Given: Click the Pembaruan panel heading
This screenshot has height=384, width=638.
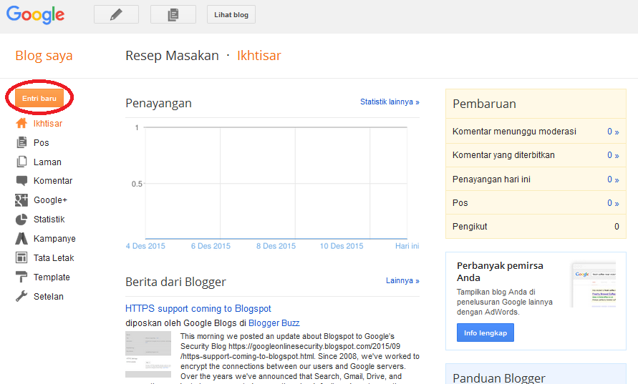Looking at the screenshot, I should (x=484, y=104).
